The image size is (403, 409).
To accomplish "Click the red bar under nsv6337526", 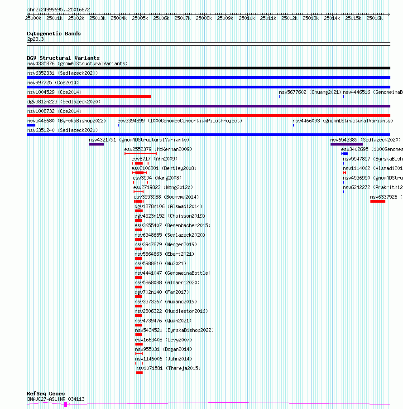I will tap(378, 201).
